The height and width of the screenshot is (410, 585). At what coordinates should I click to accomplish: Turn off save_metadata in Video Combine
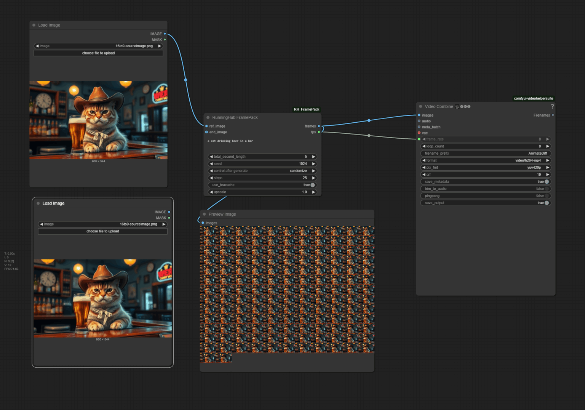click(547, 182)
